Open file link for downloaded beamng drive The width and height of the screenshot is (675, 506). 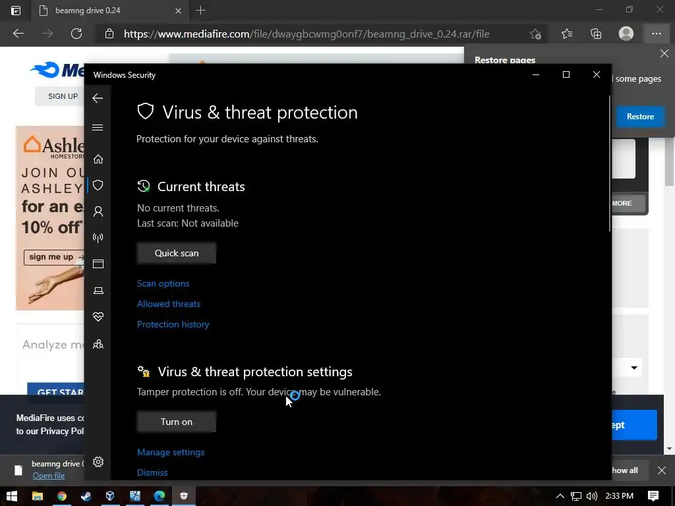point(49,476)
